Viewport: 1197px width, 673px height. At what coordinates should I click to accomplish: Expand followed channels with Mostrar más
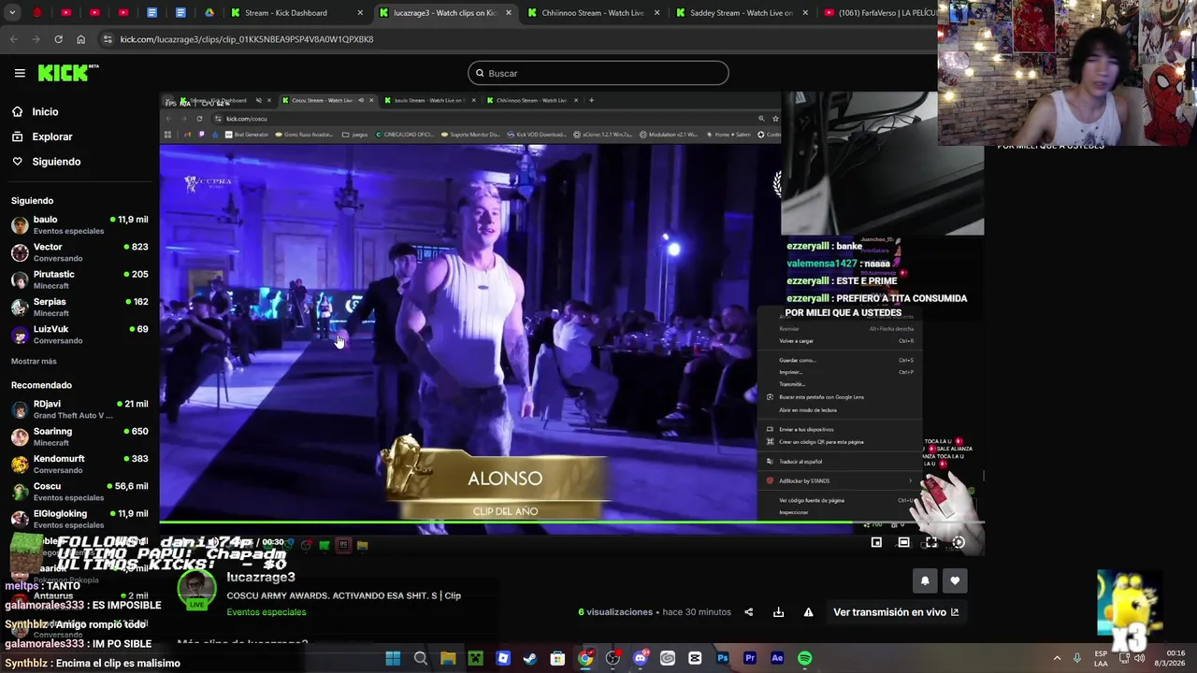tap(34, 361)
